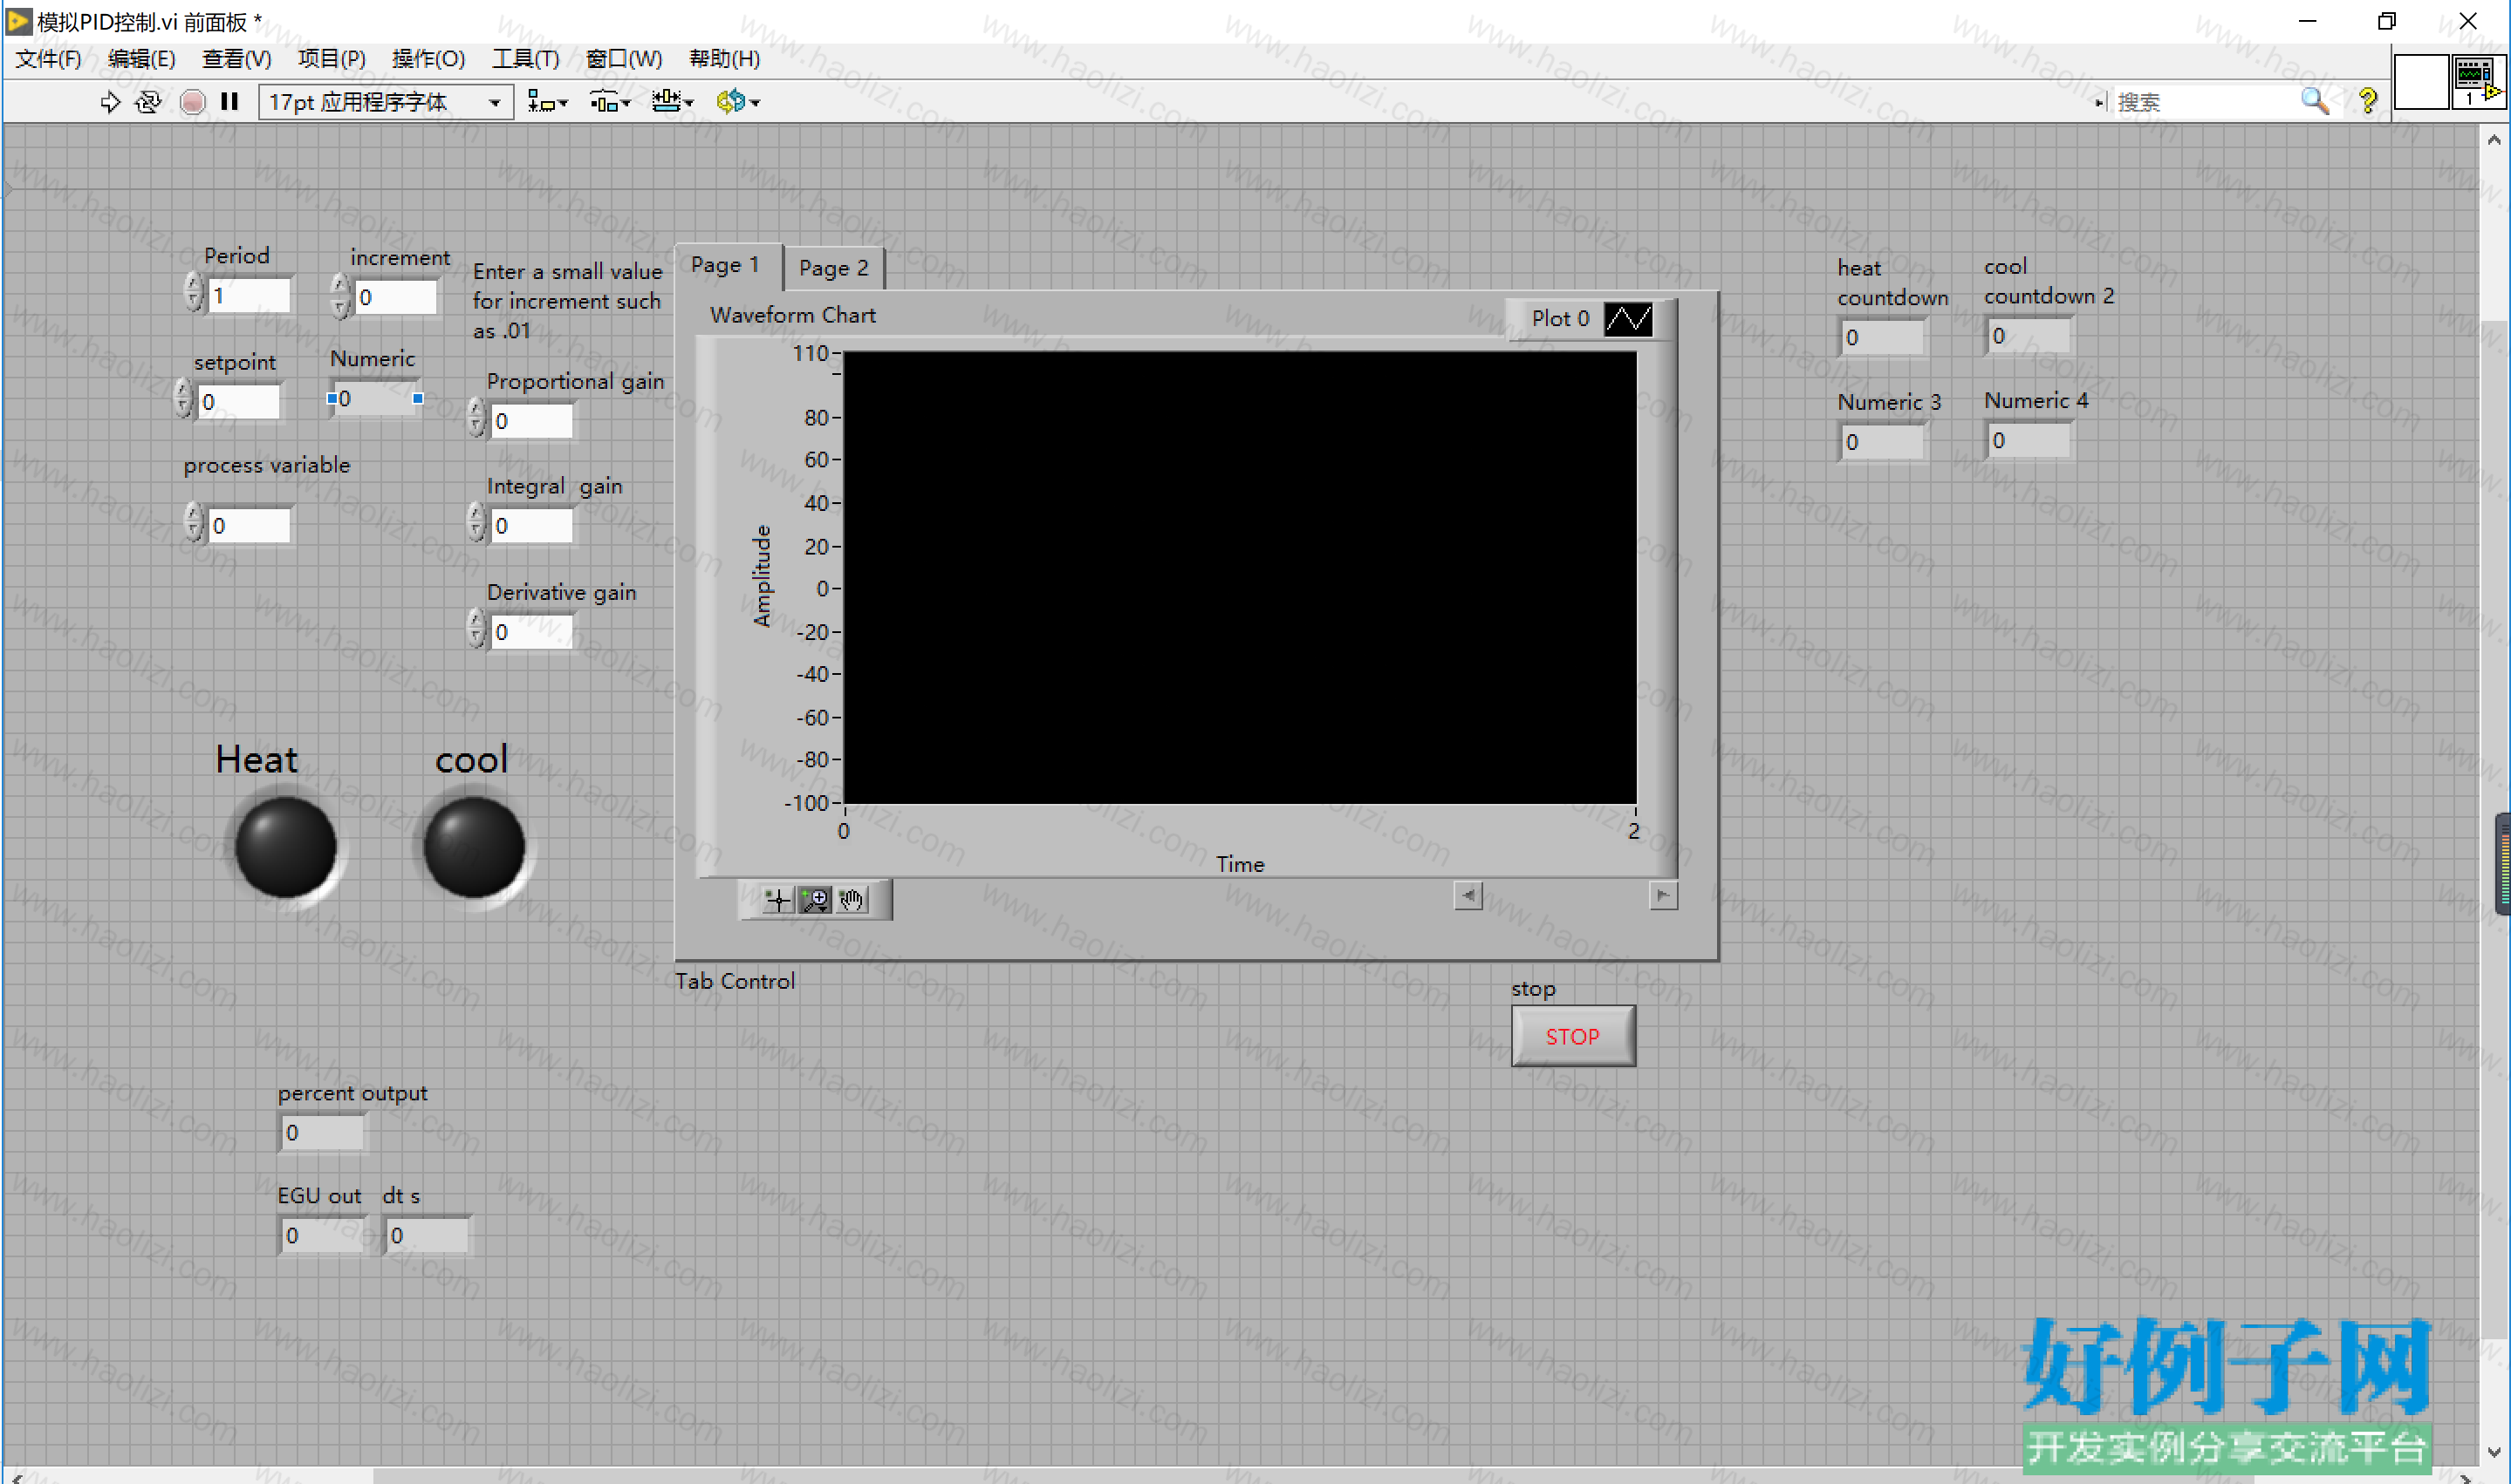This screenshot has height=1484, width=2511.
Task: Open Resize Objects dropdown
Action: (x=673, y=102)
